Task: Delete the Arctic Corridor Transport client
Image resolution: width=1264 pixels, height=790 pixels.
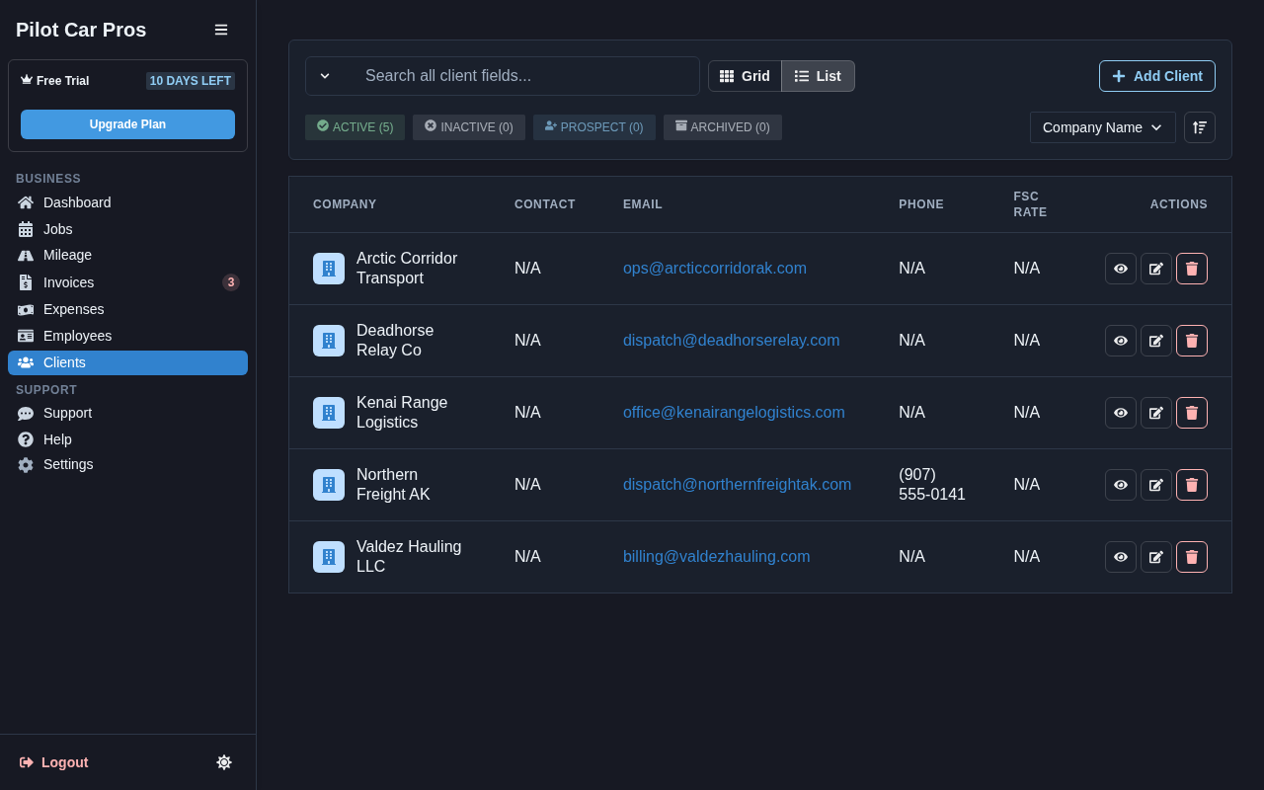Action: coord(1192,269)
